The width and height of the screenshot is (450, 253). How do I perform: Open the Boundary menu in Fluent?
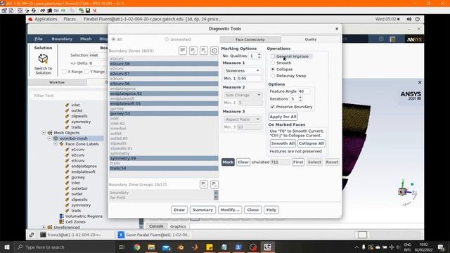pos(62,39)
